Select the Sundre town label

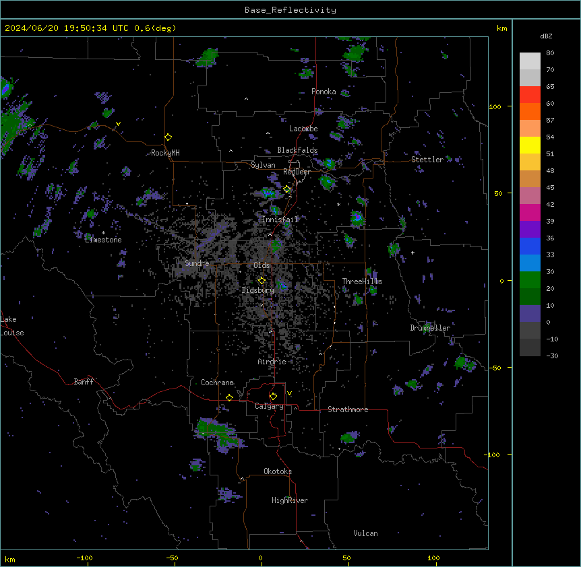click(197, 263)
